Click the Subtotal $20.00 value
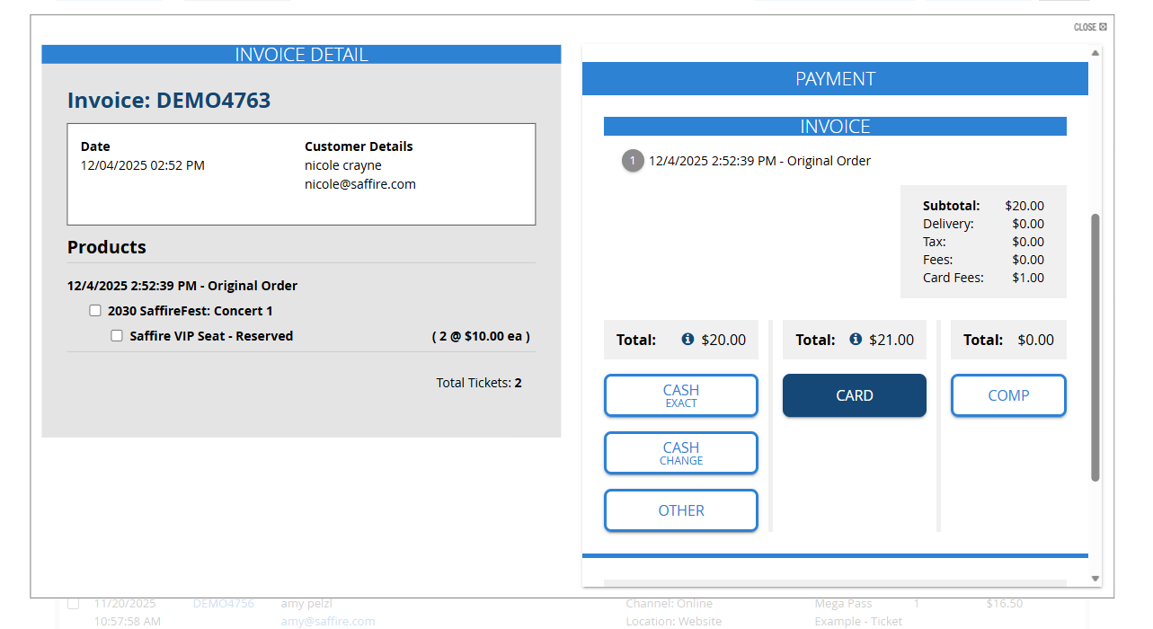Viewport: 1153px width, 629px height. click(1024, 206)
